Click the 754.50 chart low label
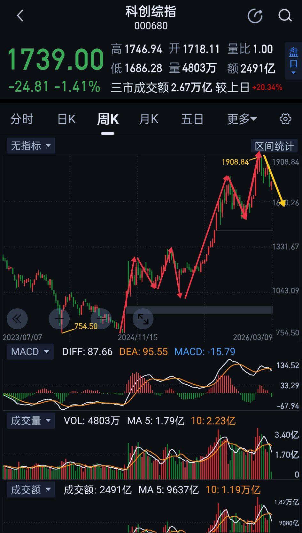 (86, 326)
